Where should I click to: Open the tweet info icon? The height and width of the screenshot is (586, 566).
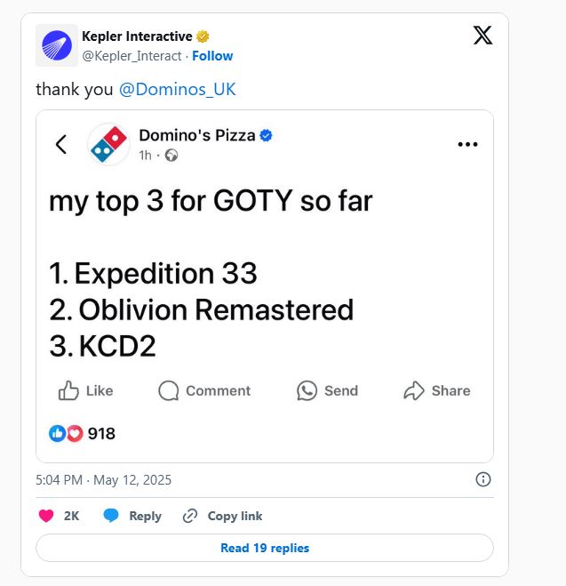tap(483, 479)
